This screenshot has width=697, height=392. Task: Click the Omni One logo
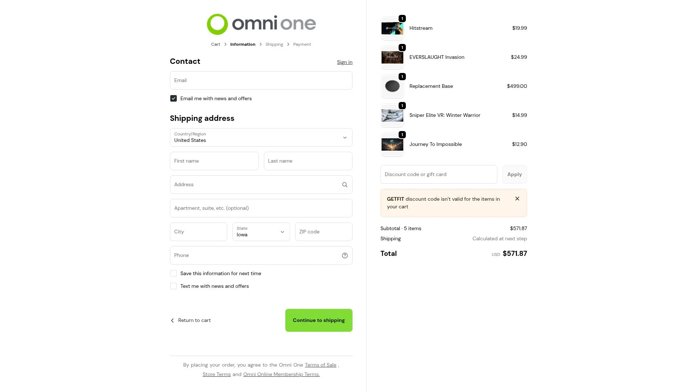(261, 24)
